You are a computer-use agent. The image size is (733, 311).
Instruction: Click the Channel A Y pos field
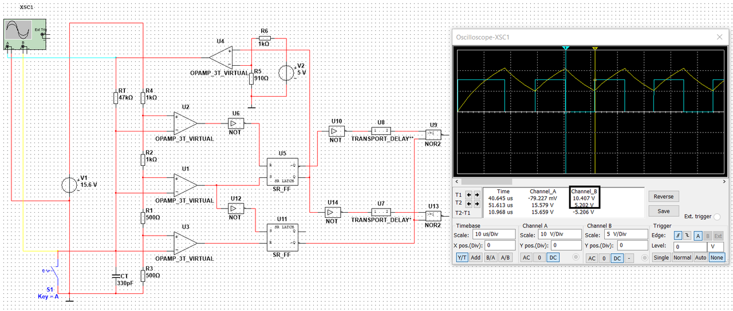[565, 245]
